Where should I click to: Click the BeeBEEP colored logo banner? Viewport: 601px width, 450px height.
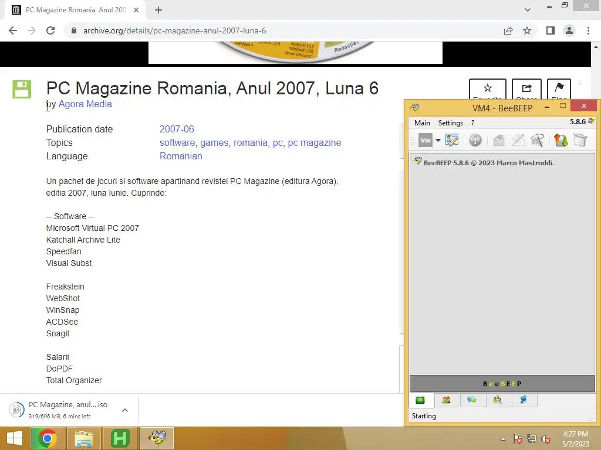(502, 384)
